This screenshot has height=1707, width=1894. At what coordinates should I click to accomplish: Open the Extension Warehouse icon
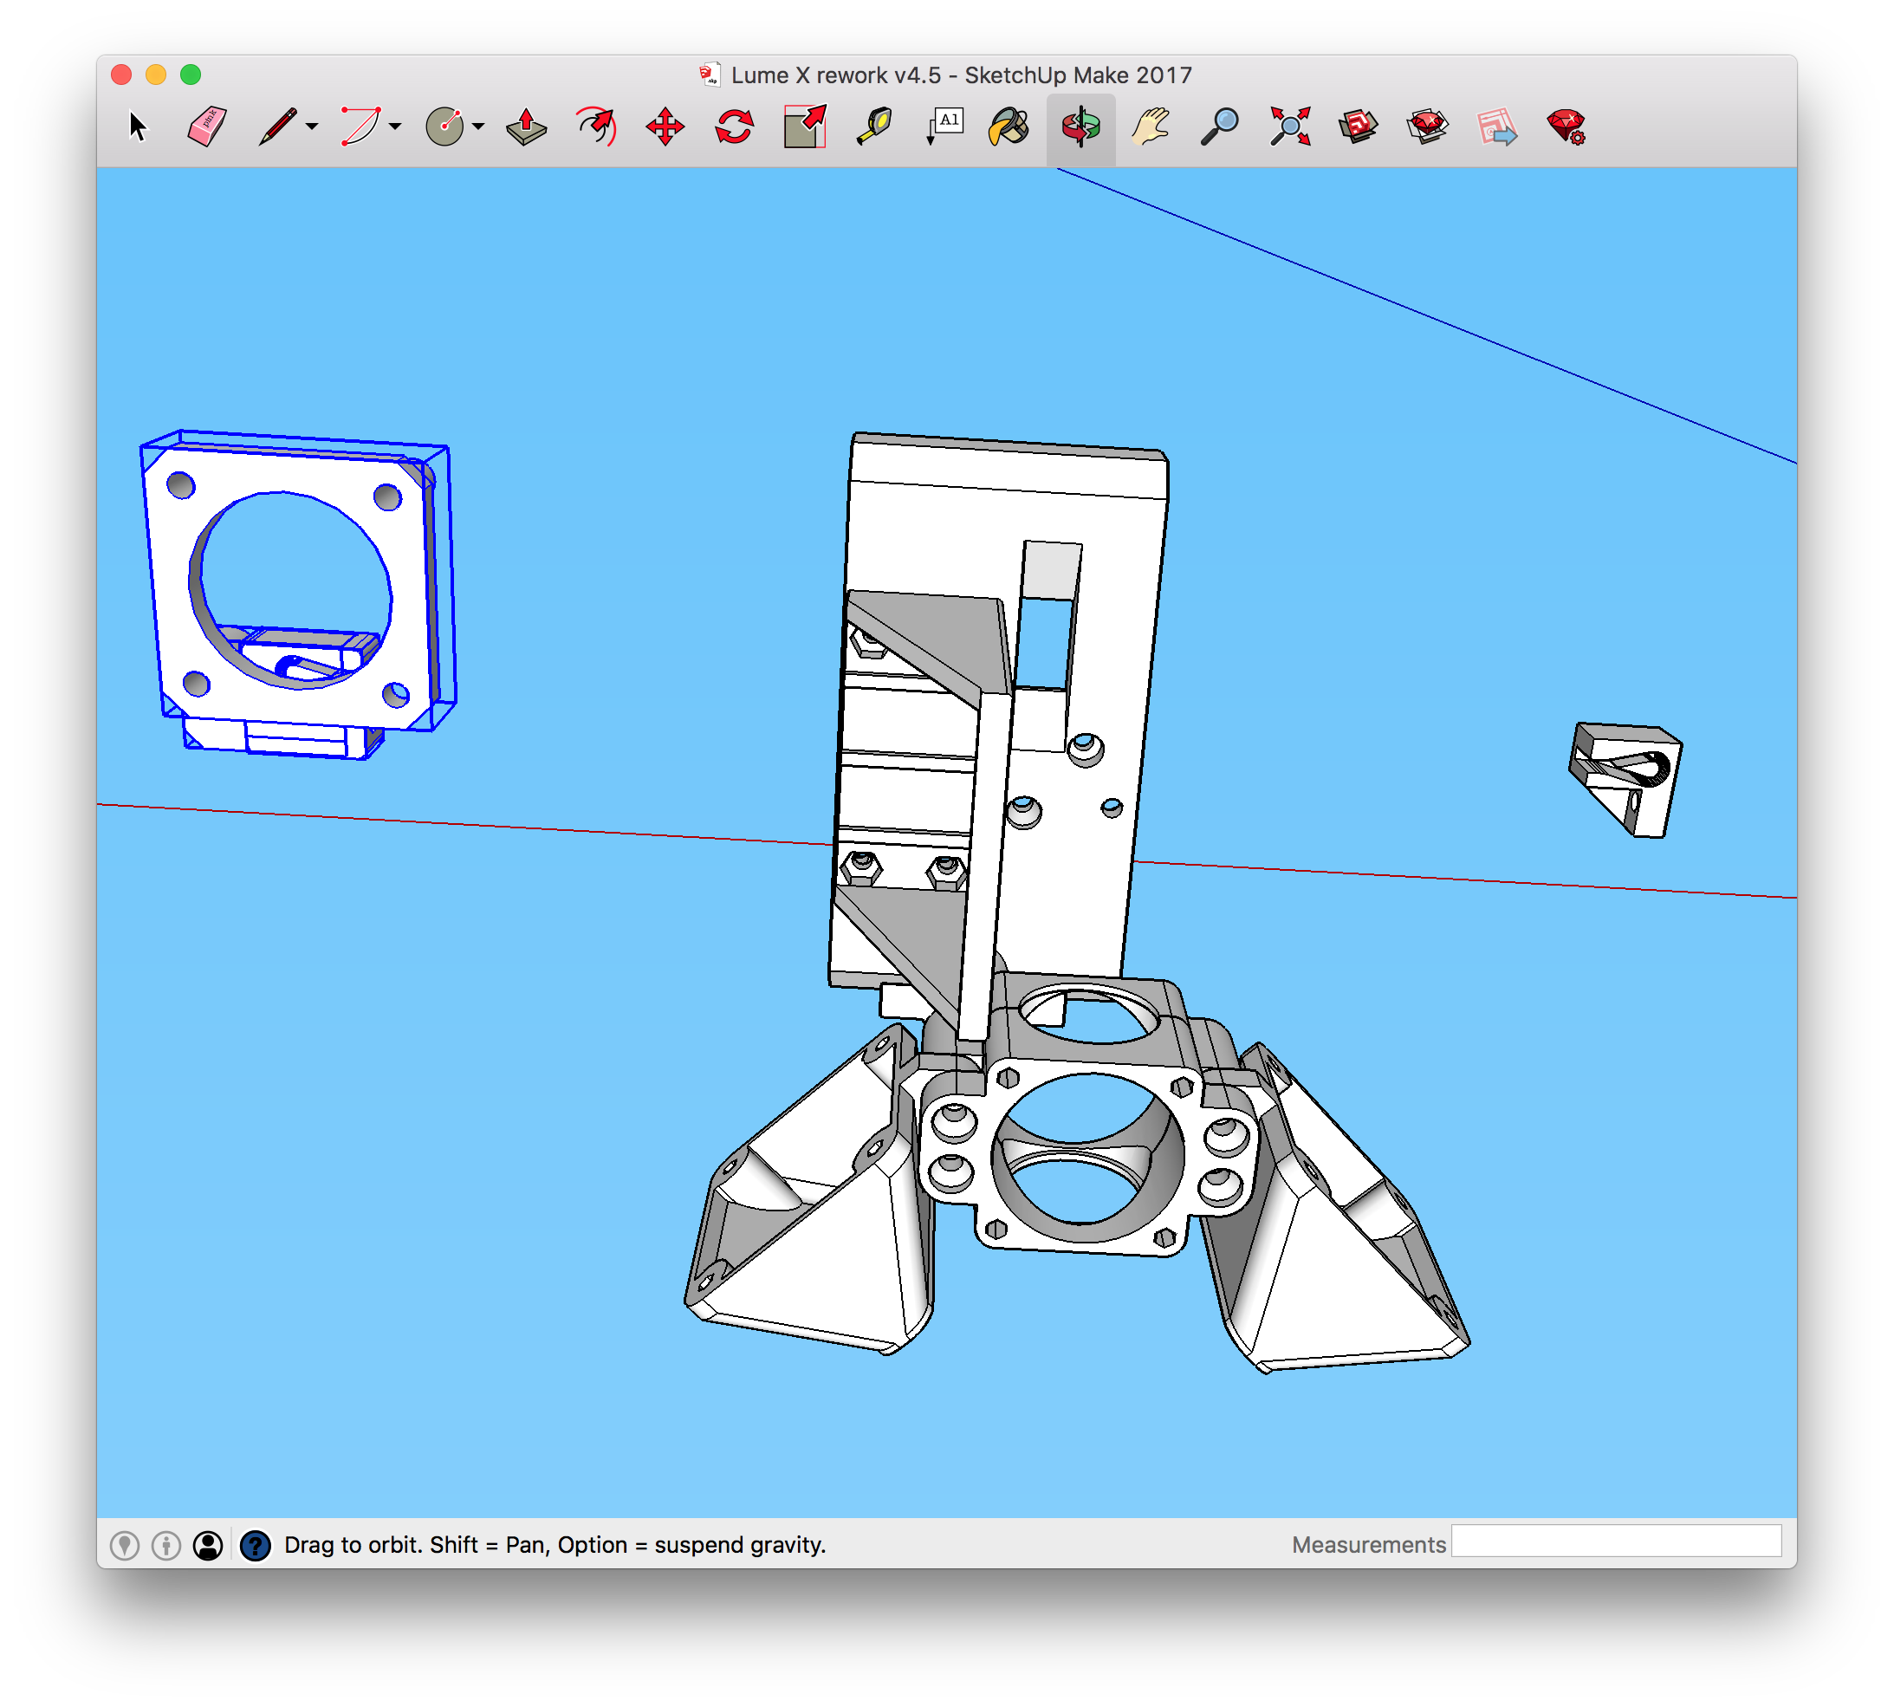click(1428, 127)
